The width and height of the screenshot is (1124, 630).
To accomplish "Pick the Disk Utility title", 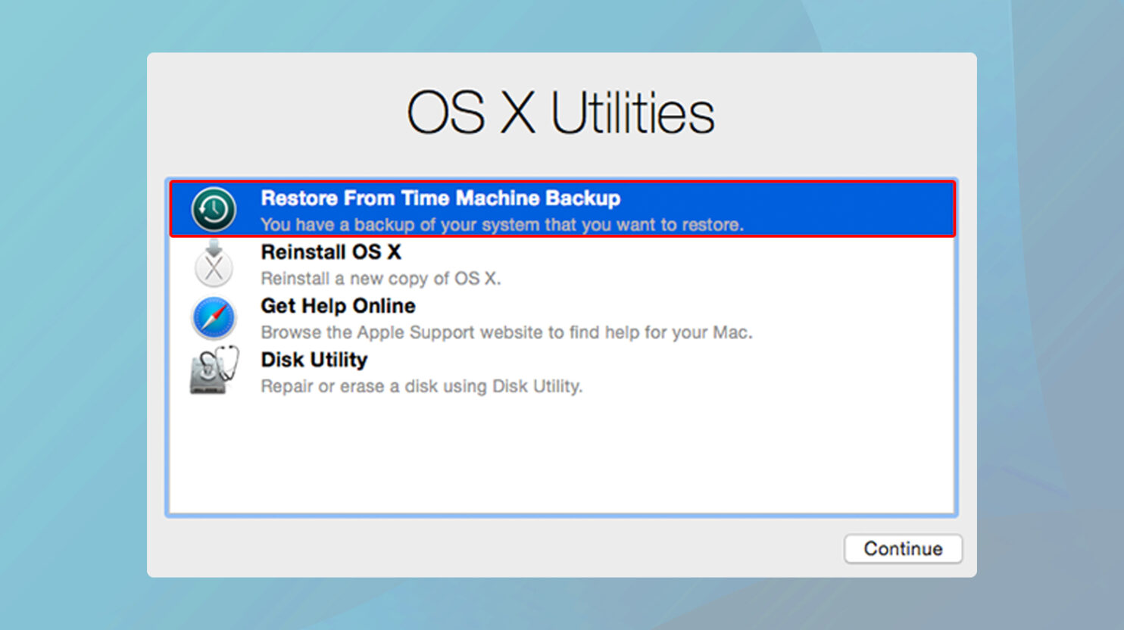I will pos(314,360).
